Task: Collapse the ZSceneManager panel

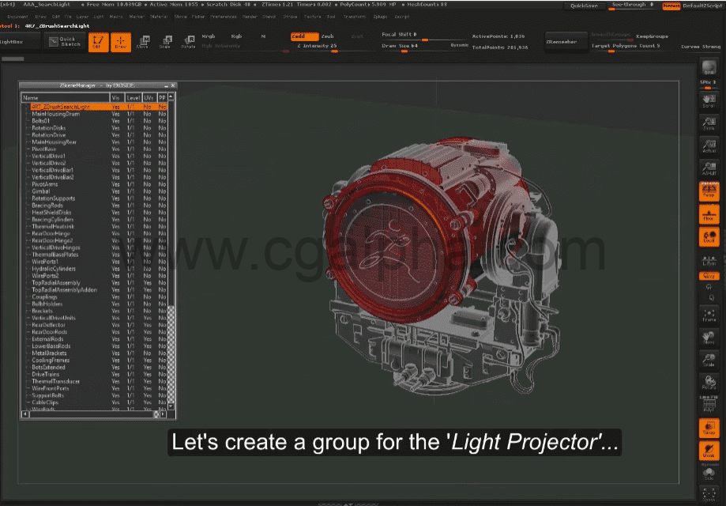Action: click(x=167, y=85)
